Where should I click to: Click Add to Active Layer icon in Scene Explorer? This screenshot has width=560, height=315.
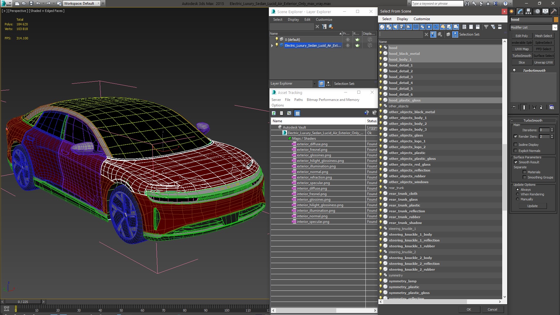click(331, 27)
